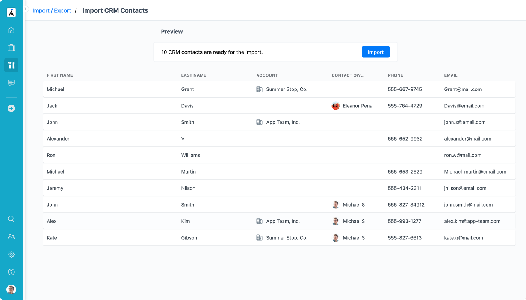
Task: Click the app logo in the sidebar
Action: coord(11,12)
